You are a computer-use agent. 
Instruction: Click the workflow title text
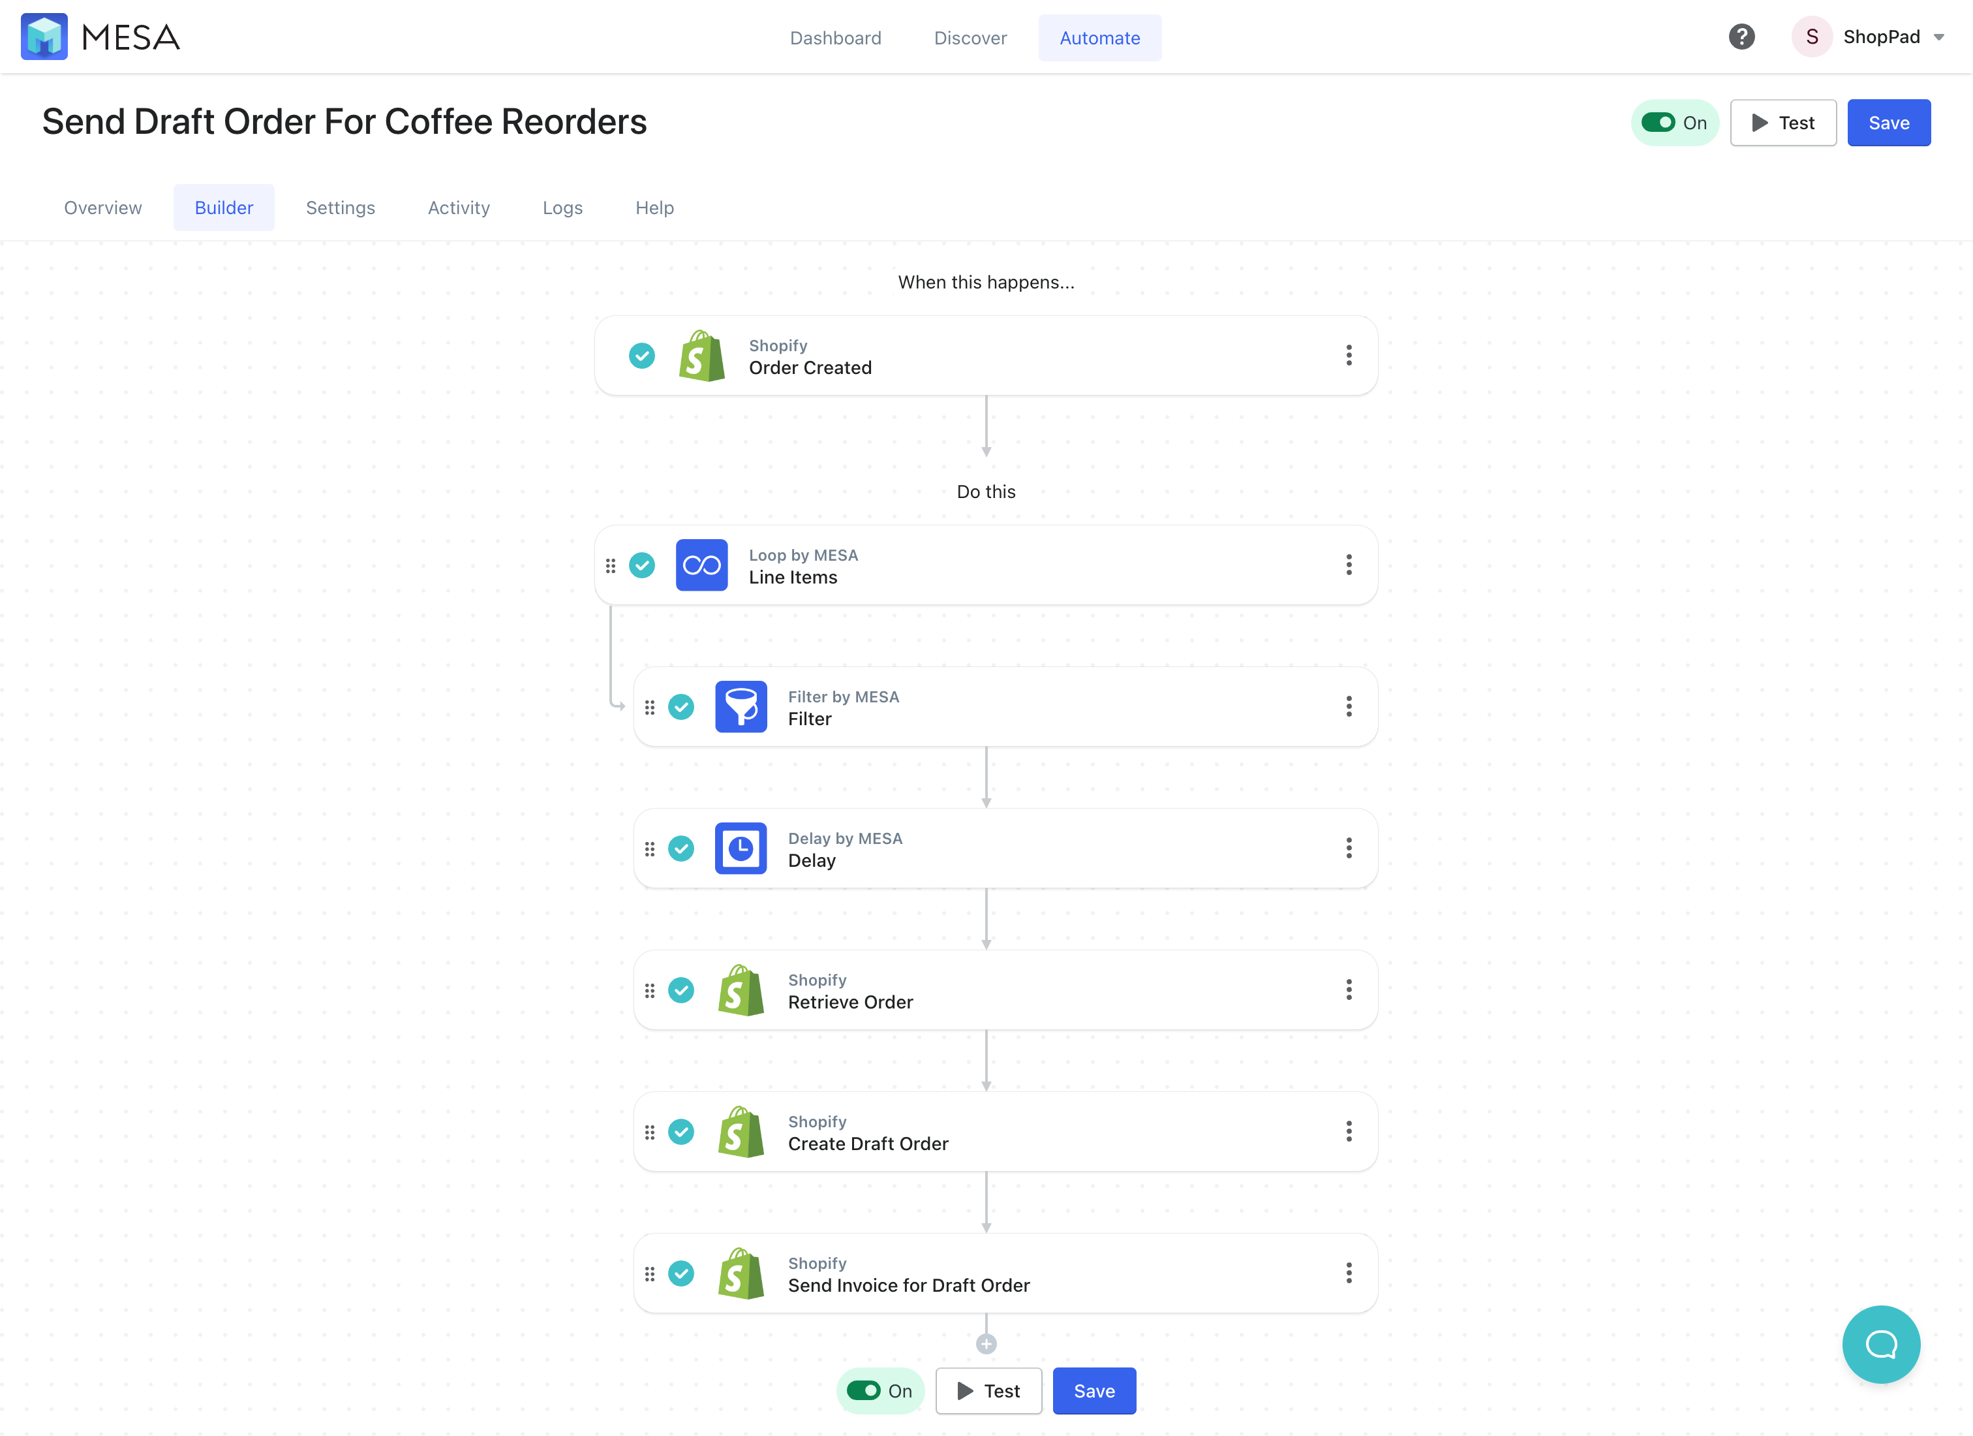(344, 122)
